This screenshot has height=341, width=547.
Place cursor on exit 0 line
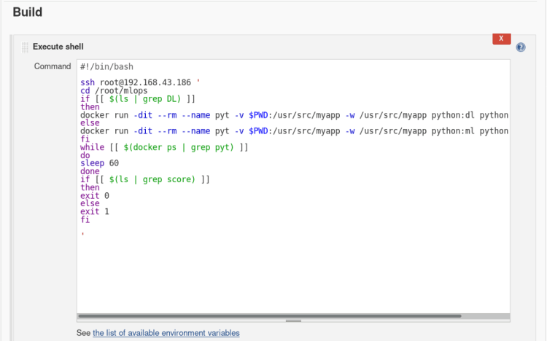click(94, 195)
